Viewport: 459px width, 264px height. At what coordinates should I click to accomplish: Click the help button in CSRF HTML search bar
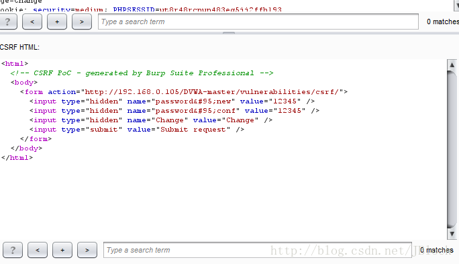13,250
